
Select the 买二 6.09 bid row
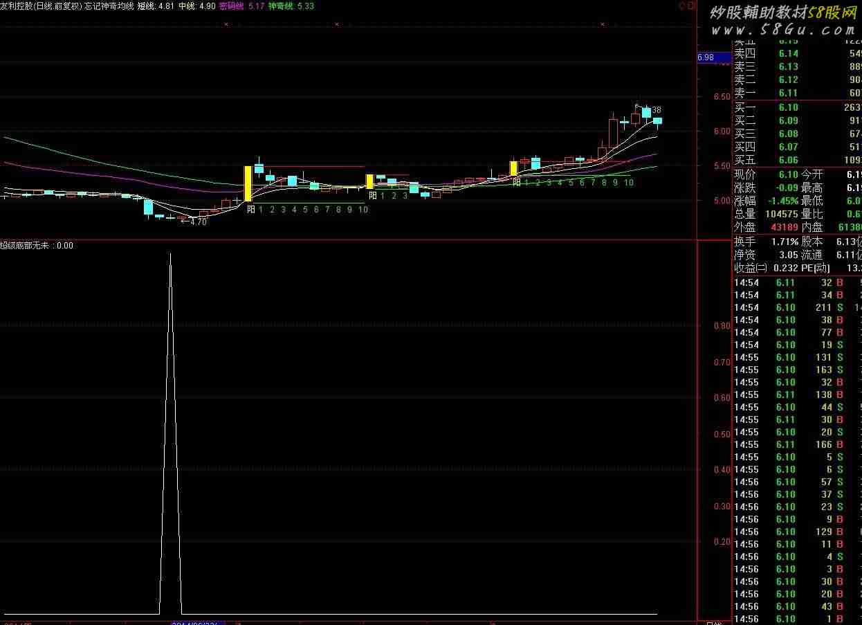(x=798, y=120)
